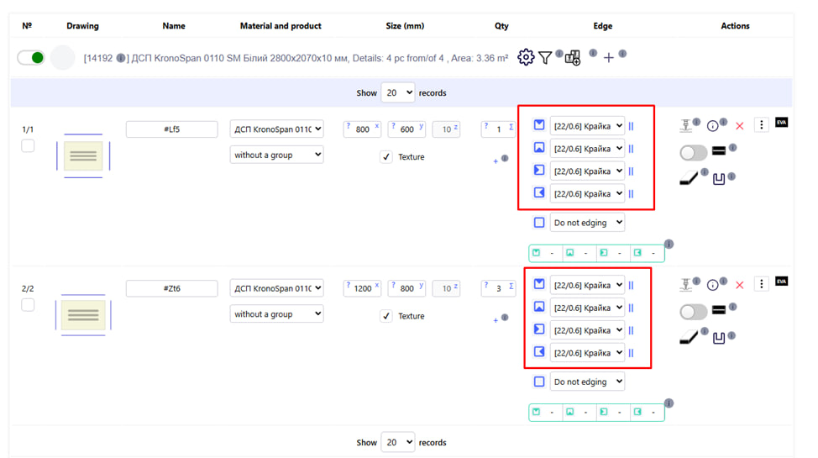The width and height of the screenshot is (818, 458).
Task: Open the gear settings for the material
Action: tap(526, 57)
